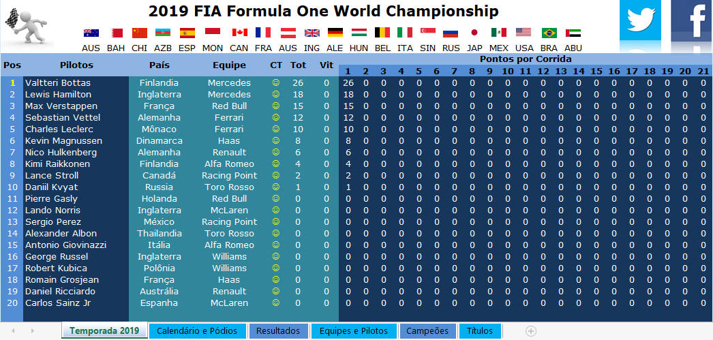This screenshot has width=713, height=340.
Task: Click the Twitter bird icon
Action: (x=640, y=21)
